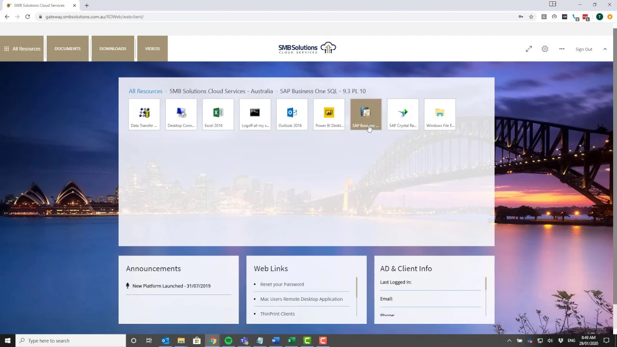617x347 pixels.
Task: Select the SAP Business One SQL - 9.3 PL 10 breadcrumb
Action: [x=323, y=91]
